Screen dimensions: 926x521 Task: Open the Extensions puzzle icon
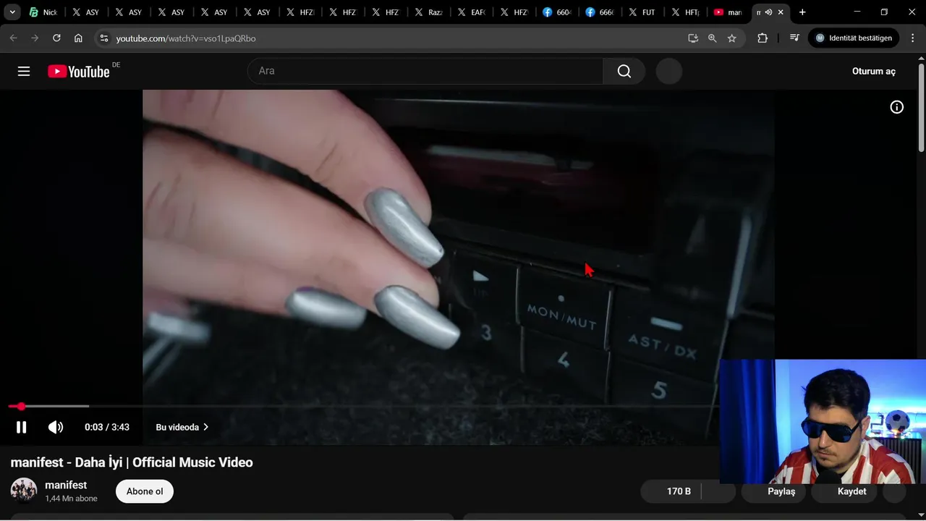tap(763, 38)
